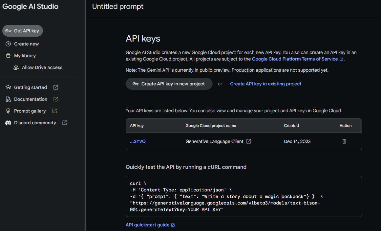Click inside the cURL command code box
The image size is (381, 231).
(x=243, y=196)
